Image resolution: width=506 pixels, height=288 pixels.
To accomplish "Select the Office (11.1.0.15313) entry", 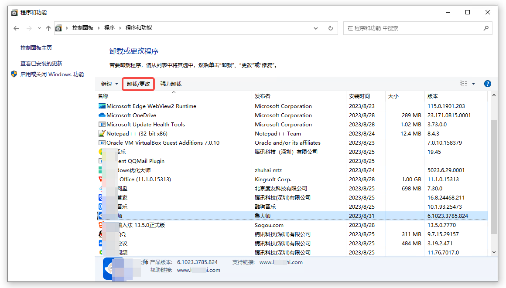I will 292,180.
